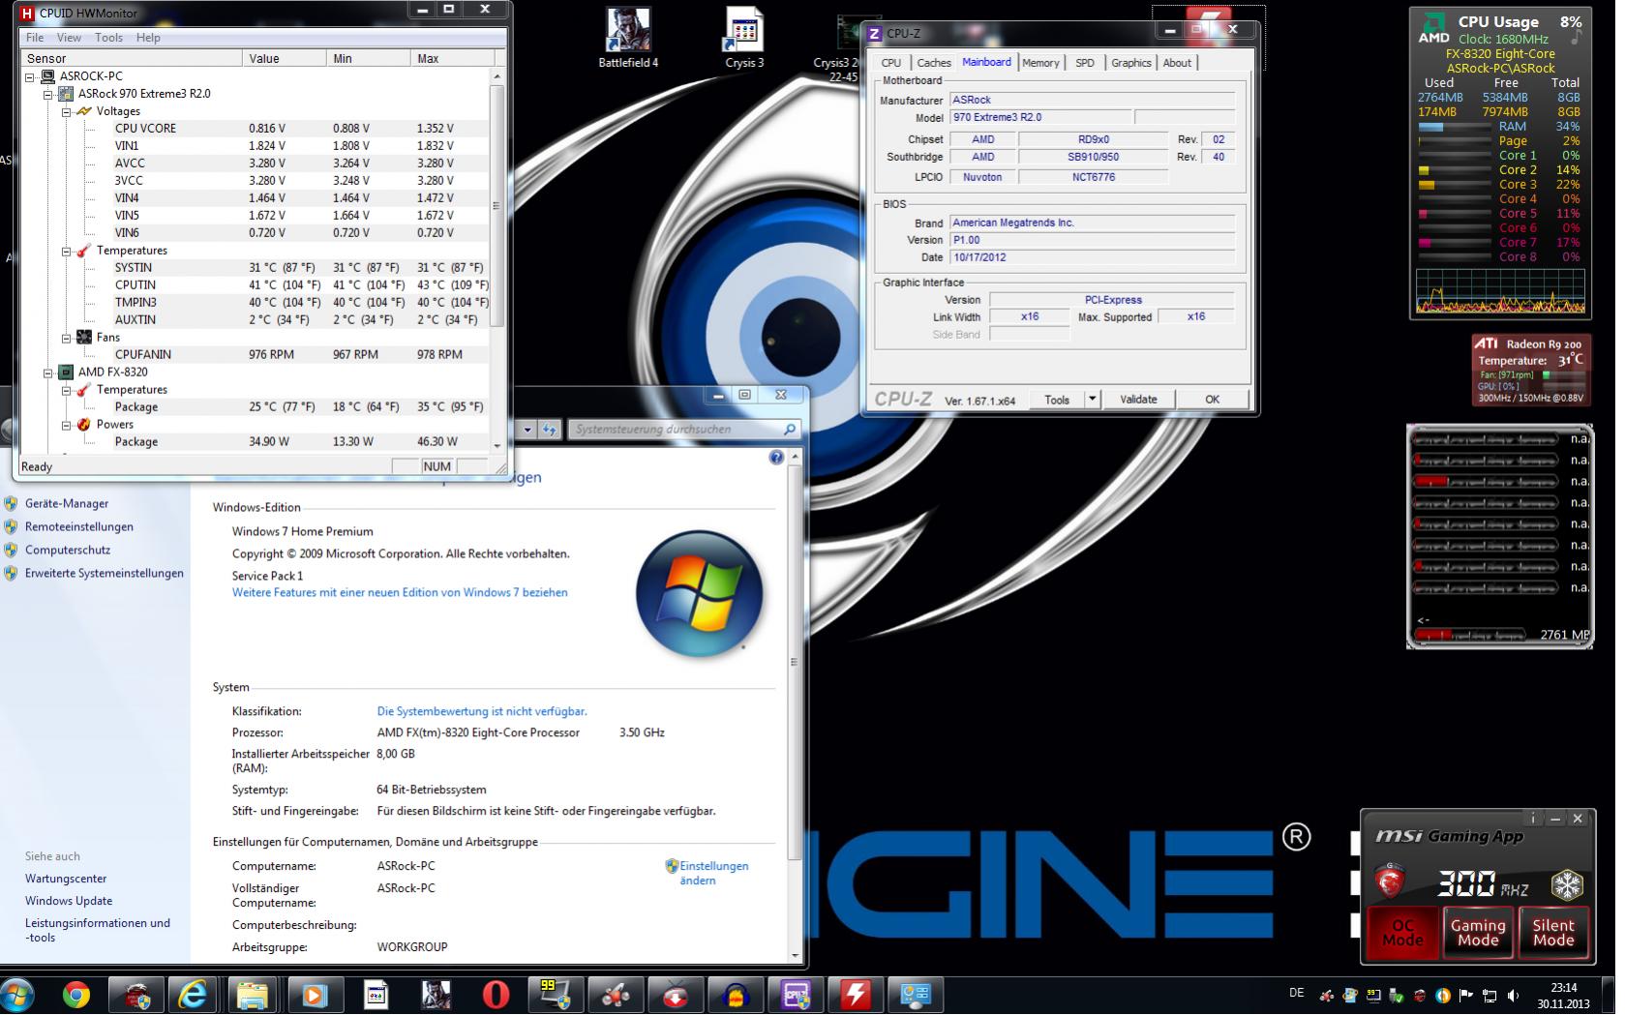Screen dimensions: 1625x1015
Task: Open Erweiterte Systemeinstellungen link
Action: pyautogui.click(x=105, y=574)
